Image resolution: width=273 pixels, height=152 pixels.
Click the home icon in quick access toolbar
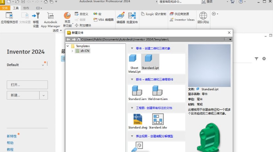(x=46, y=2)
